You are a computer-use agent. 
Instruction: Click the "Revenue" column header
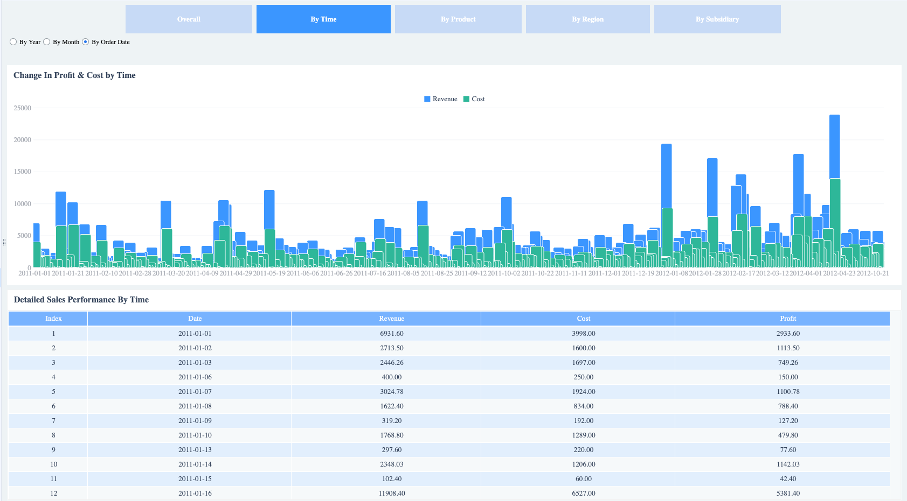391,318
